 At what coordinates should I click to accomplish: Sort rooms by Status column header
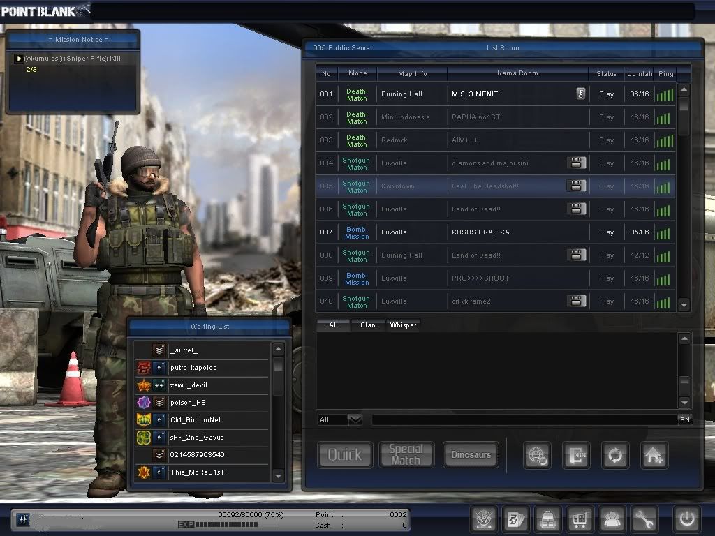click(606, 73)
